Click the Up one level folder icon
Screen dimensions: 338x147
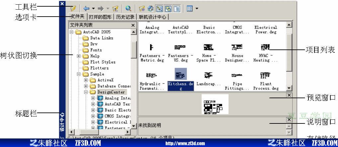tap(116, 9)
